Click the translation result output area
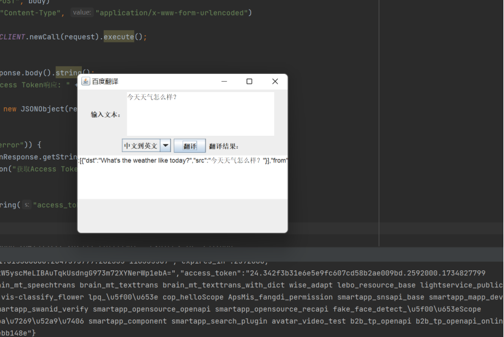The width and height of the screenshot is (504, 337). tap(183, 177)
